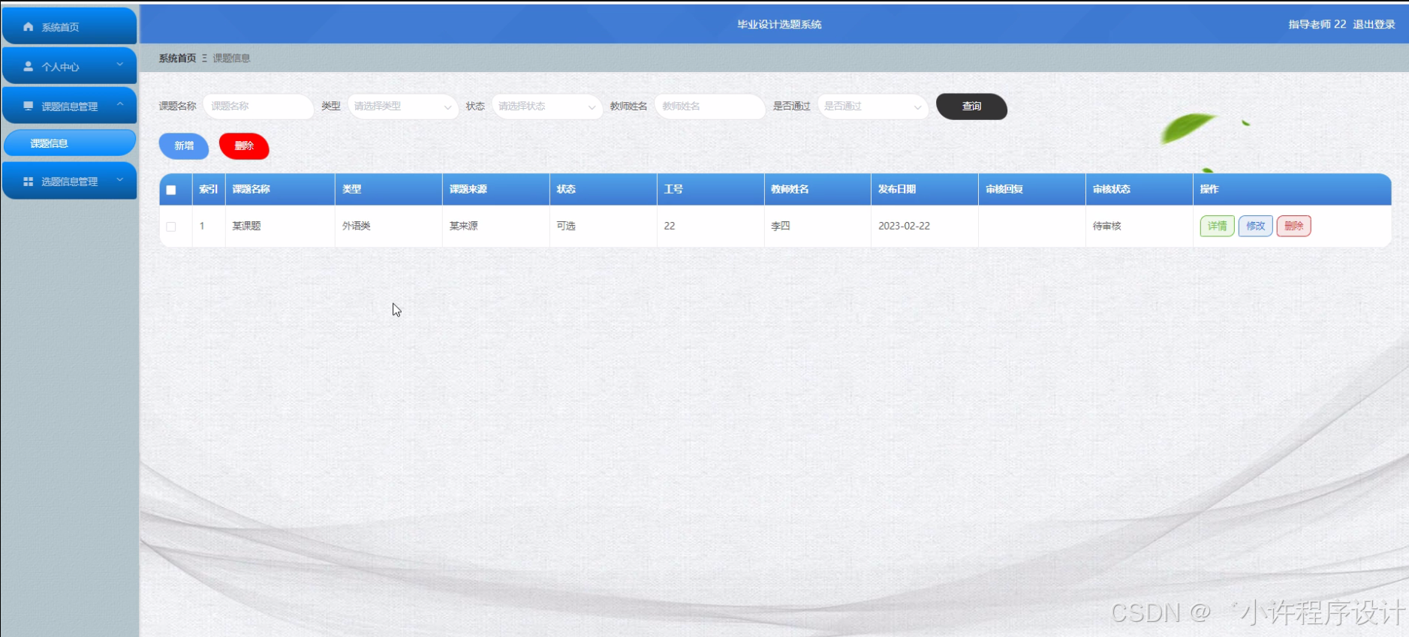Click the 查询 search button
The width and height of the screenshot is (1409, 637).
[x=971, y=107]
